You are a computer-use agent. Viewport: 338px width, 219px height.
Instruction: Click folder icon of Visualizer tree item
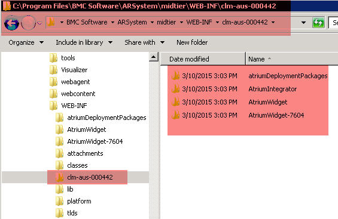pos(53,70)
